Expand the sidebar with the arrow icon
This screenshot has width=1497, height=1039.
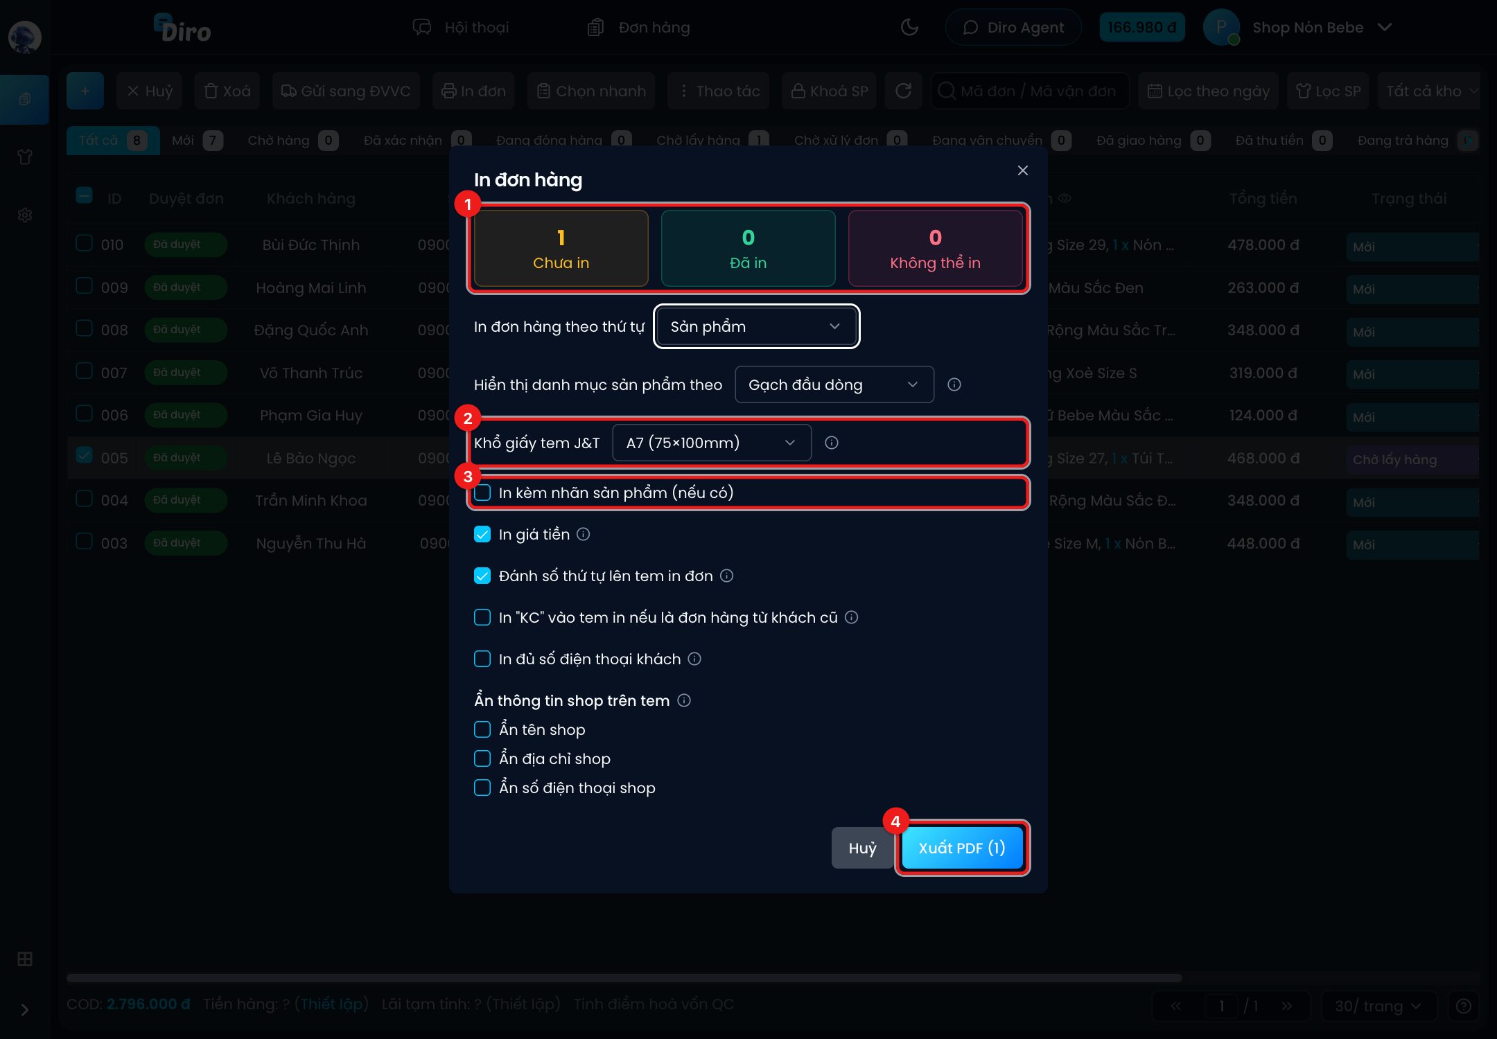25,1010
